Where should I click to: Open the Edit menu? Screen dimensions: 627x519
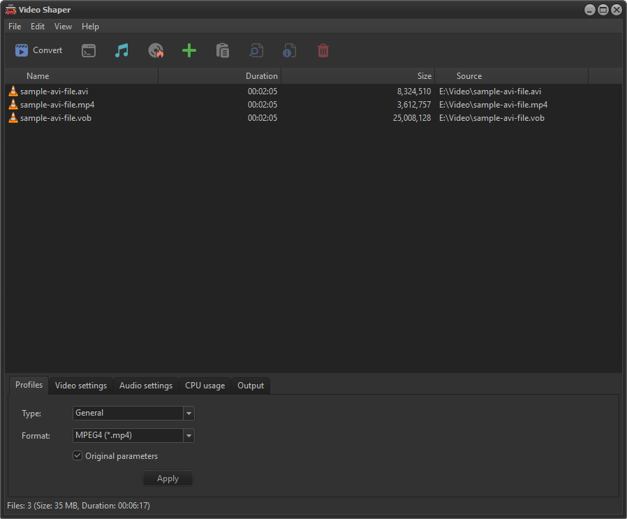point(38,27)
